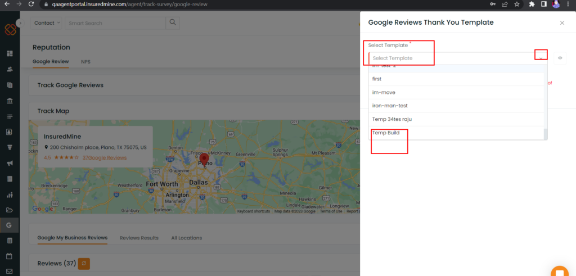Click the template list scrollbar thumb
Screen dimensions: 576x276
click(546, 134)
